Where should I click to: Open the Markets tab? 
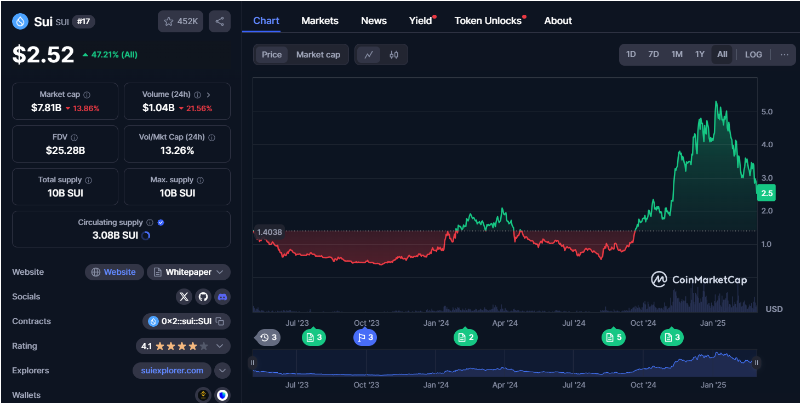320,21
